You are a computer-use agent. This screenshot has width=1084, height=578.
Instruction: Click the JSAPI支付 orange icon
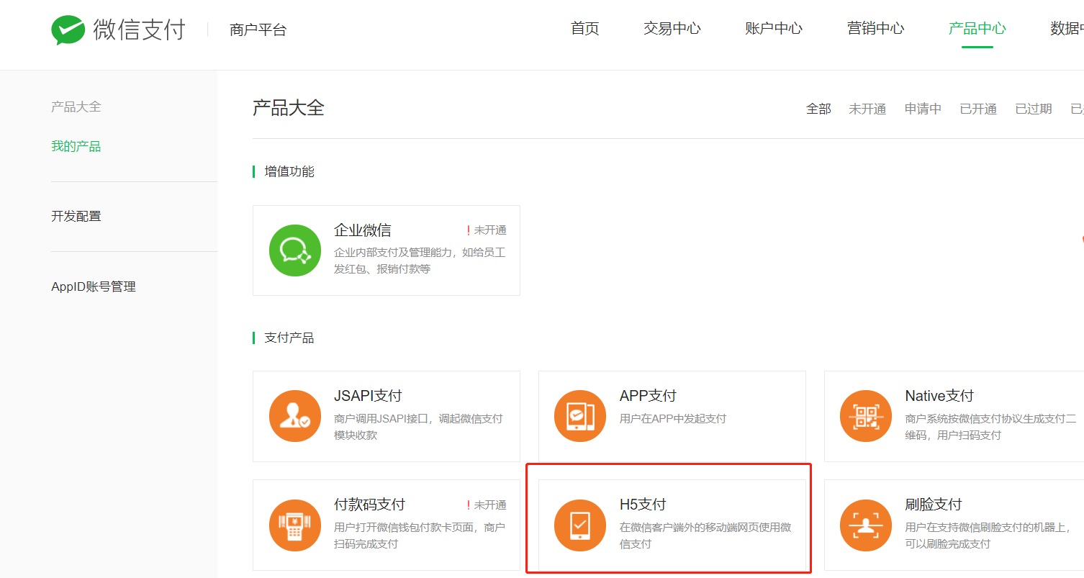click(295, 416)
